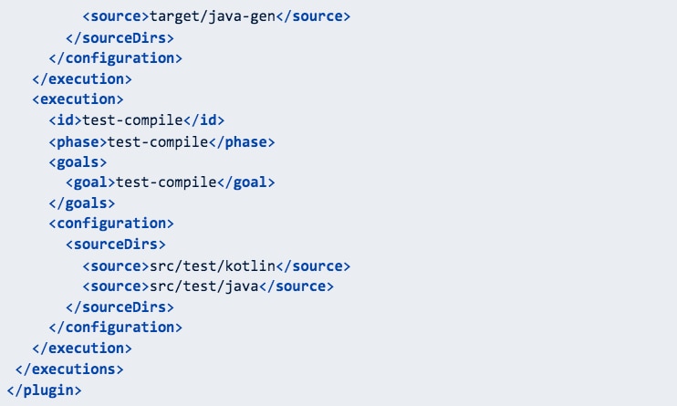Click the opening configuration tag

(111, 224)
